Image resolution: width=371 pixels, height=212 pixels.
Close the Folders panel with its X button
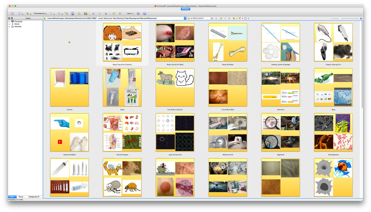click(9, 18)
